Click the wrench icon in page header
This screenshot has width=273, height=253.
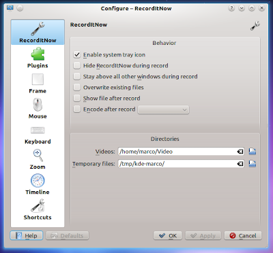click(x=255, y=26)
